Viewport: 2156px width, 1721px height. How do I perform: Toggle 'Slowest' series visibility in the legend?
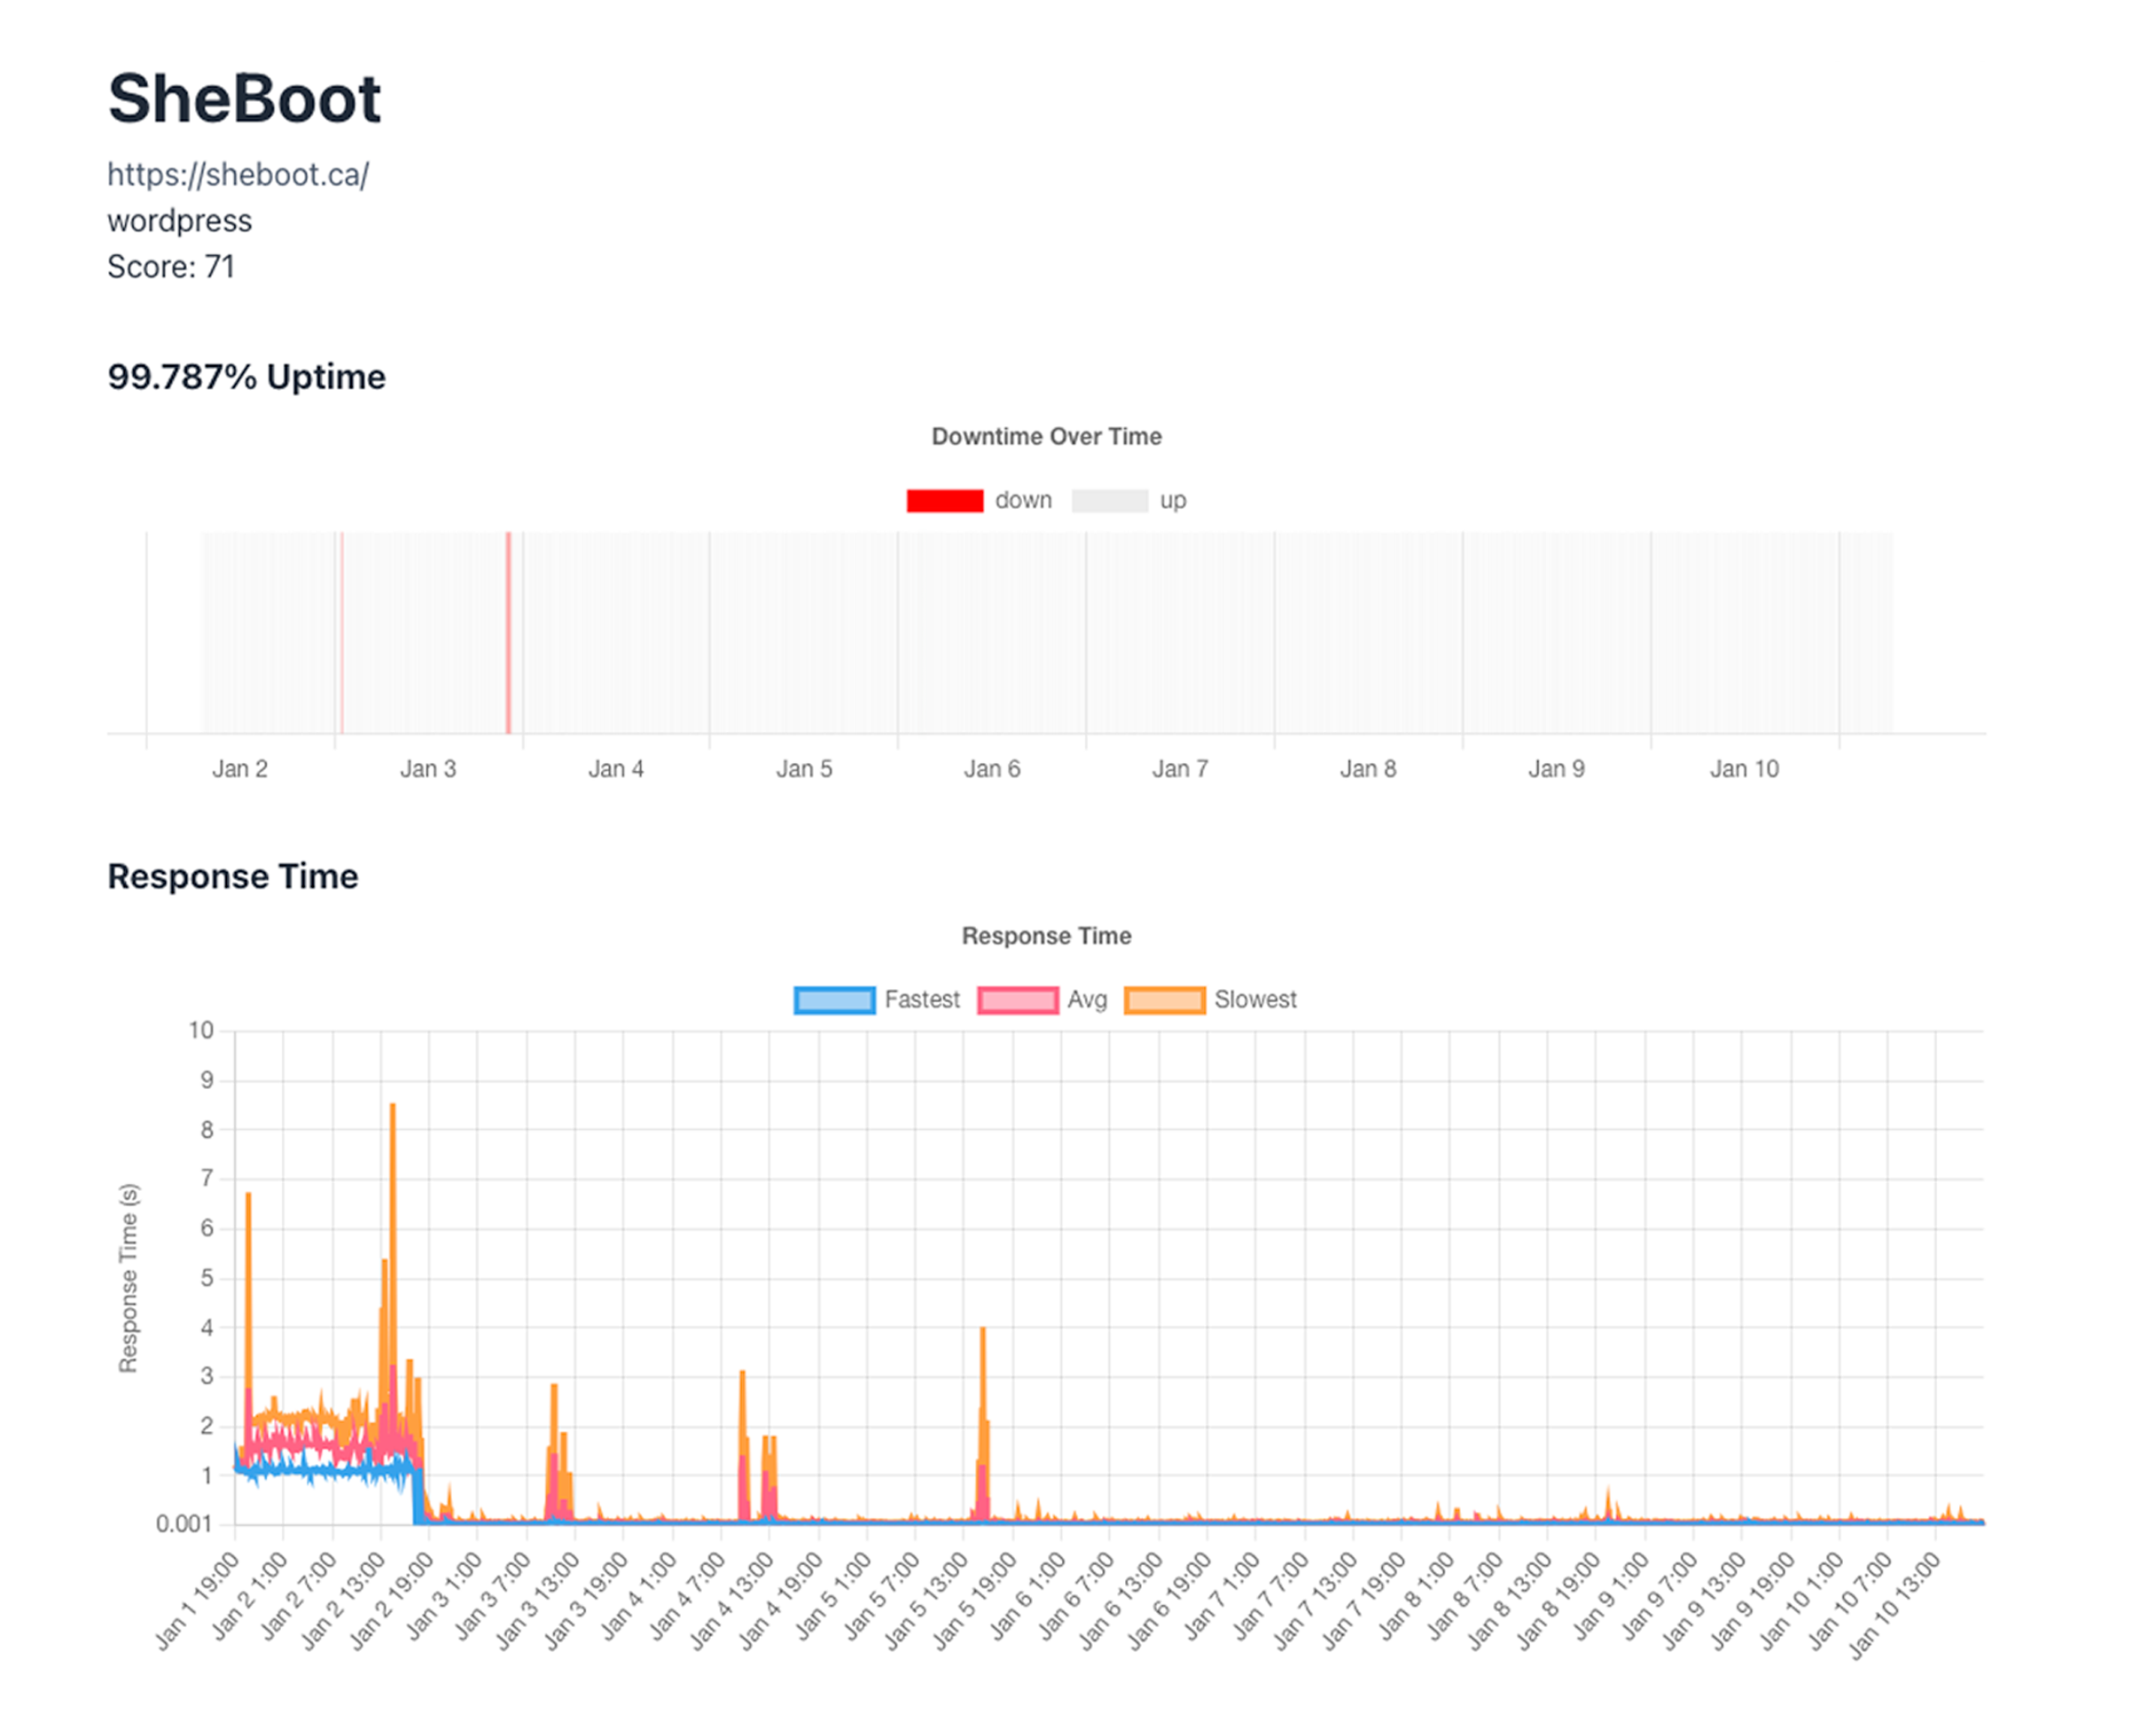tap(1167, 999)
